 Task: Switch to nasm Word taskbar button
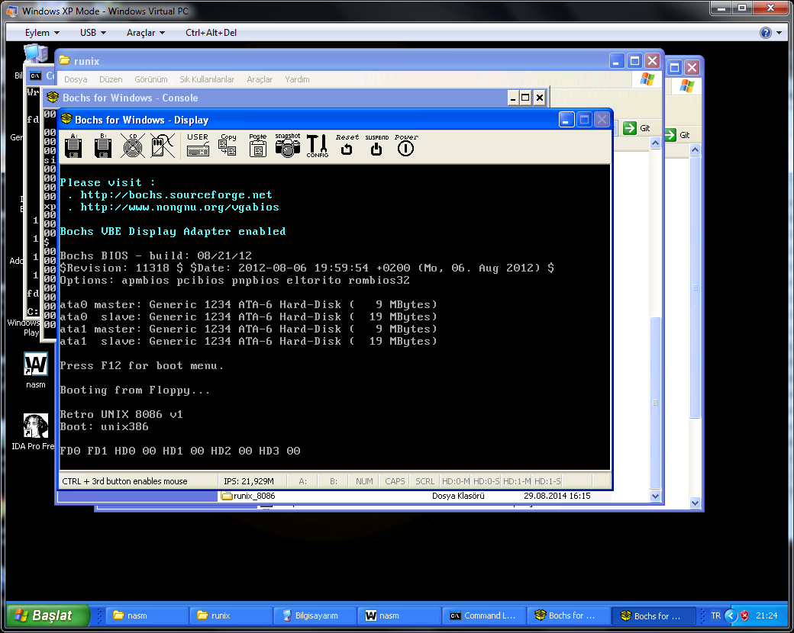(x=399, y=615)
